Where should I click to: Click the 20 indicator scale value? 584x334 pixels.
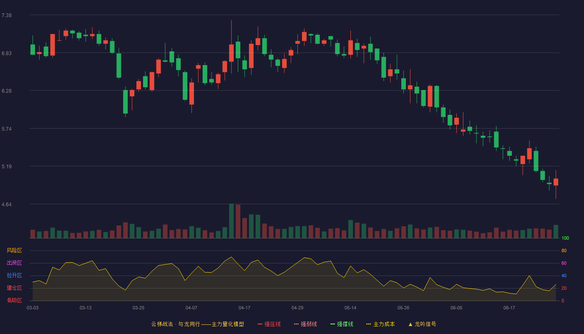point(564,288)
